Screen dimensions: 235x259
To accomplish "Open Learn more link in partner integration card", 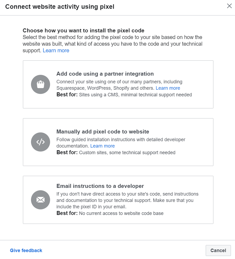I will tap(168, 88).
